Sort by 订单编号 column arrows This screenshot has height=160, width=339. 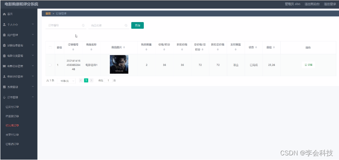pyautogui.click(x=73, y=50)
